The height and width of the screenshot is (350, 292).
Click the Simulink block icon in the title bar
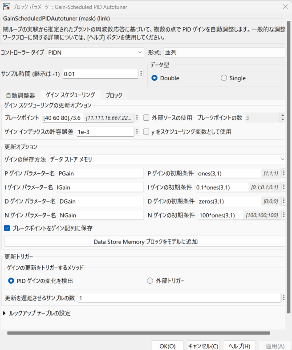point(7,7)
